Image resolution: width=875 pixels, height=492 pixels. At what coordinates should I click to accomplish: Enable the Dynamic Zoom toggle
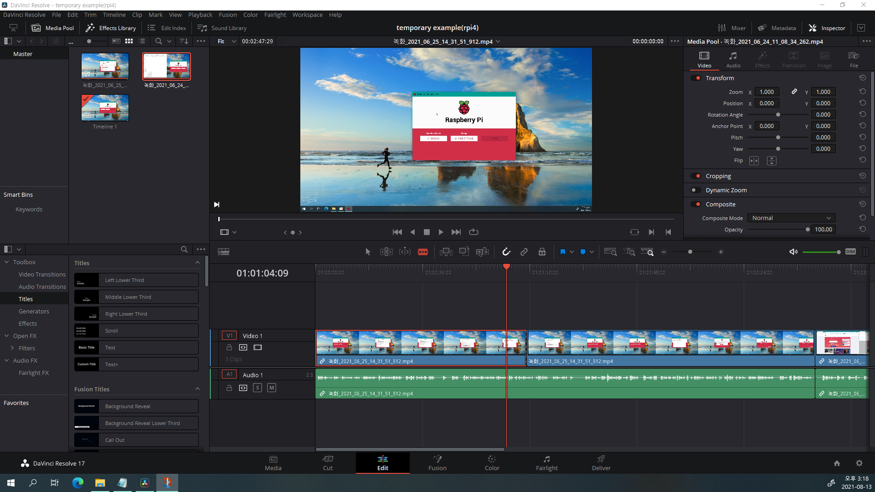(x=696, y=190)
